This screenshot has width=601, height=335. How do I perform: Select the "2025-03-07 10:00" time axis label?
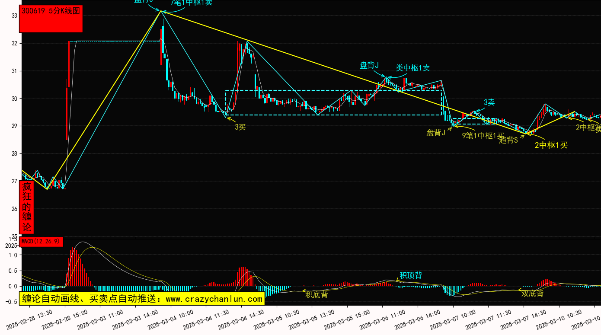coord(454,319)
